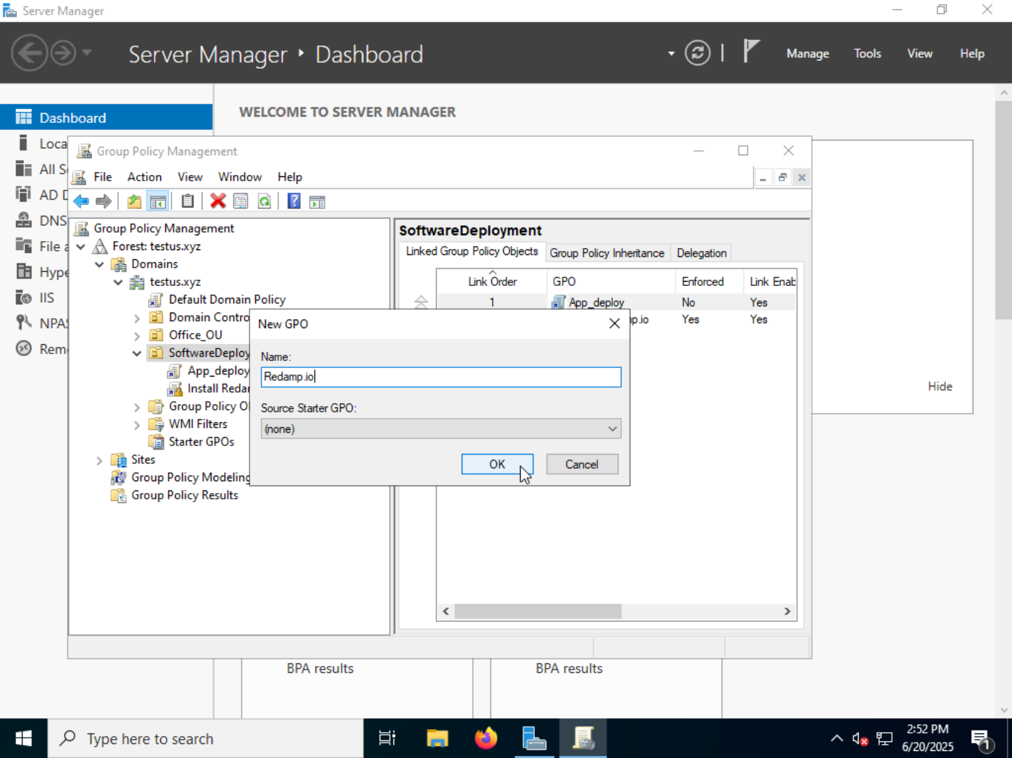
Task: Click the Server Manager taskbar icon
Action: click(535, 738)
